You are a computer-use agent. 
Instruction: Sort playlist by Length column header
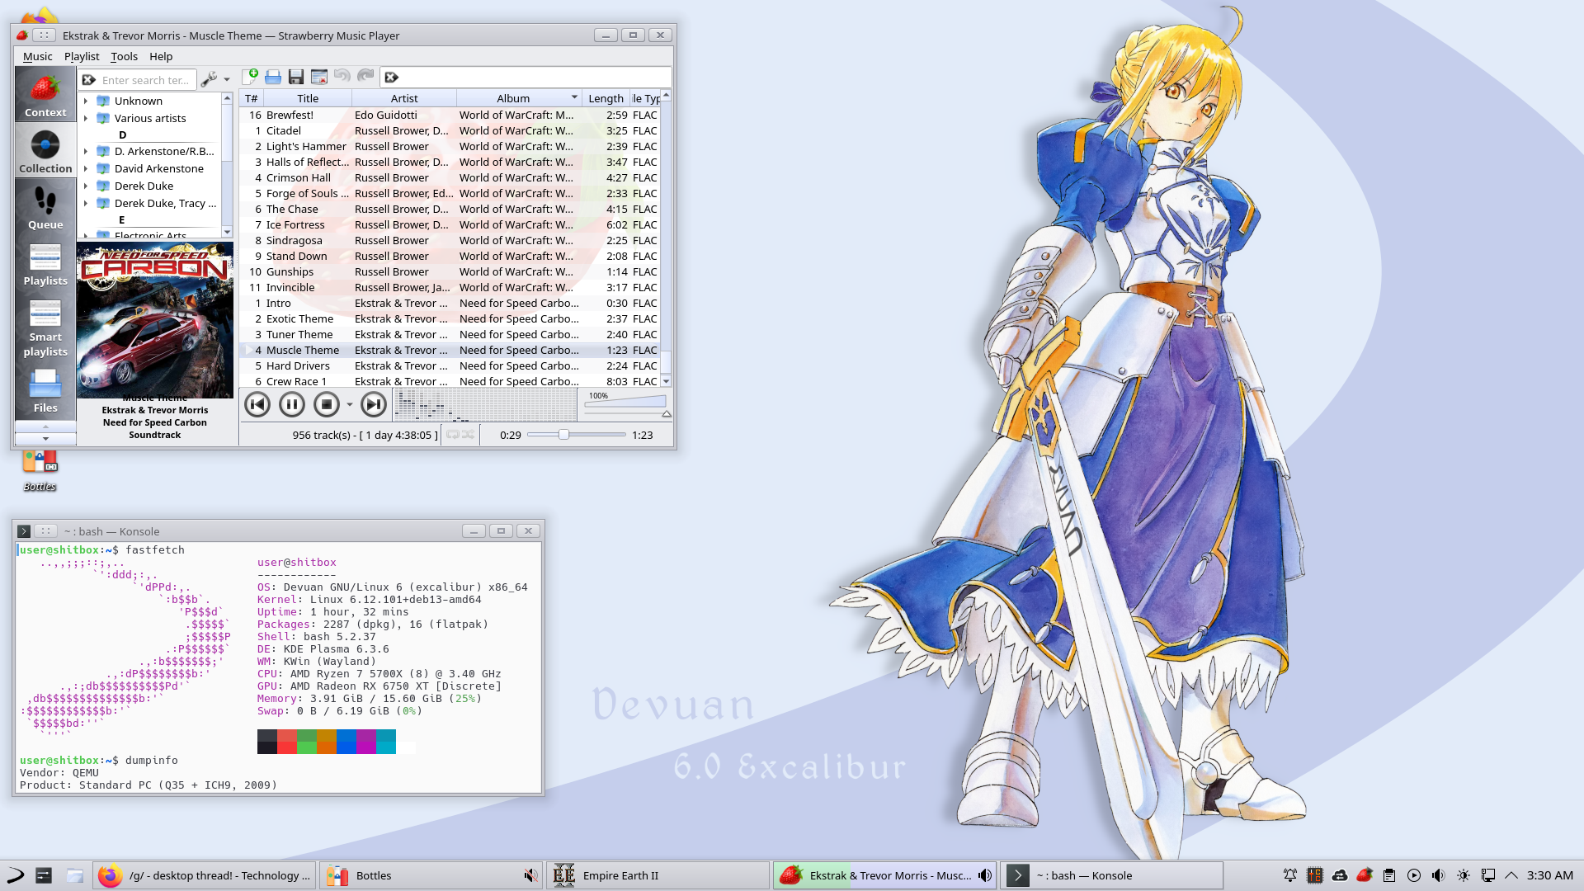(x=606, y=98)
